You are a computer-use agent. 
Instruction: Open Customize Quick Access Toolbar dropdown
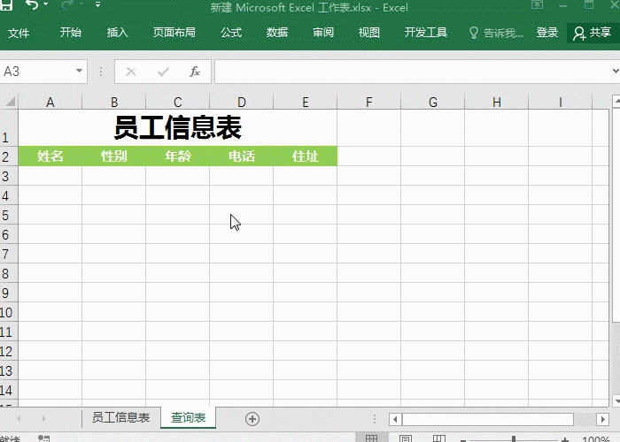pos(97,5)
